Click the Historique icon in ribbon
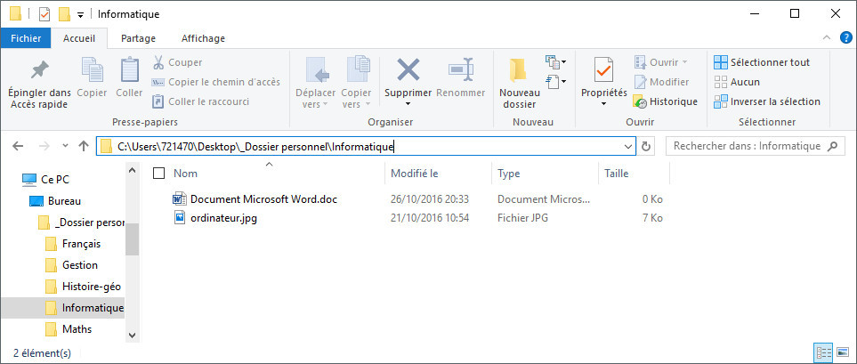 click(640, 101)
